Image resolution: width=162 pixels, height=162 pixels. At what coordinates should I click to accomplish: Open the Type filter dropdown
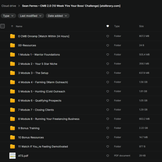(9, 16)
